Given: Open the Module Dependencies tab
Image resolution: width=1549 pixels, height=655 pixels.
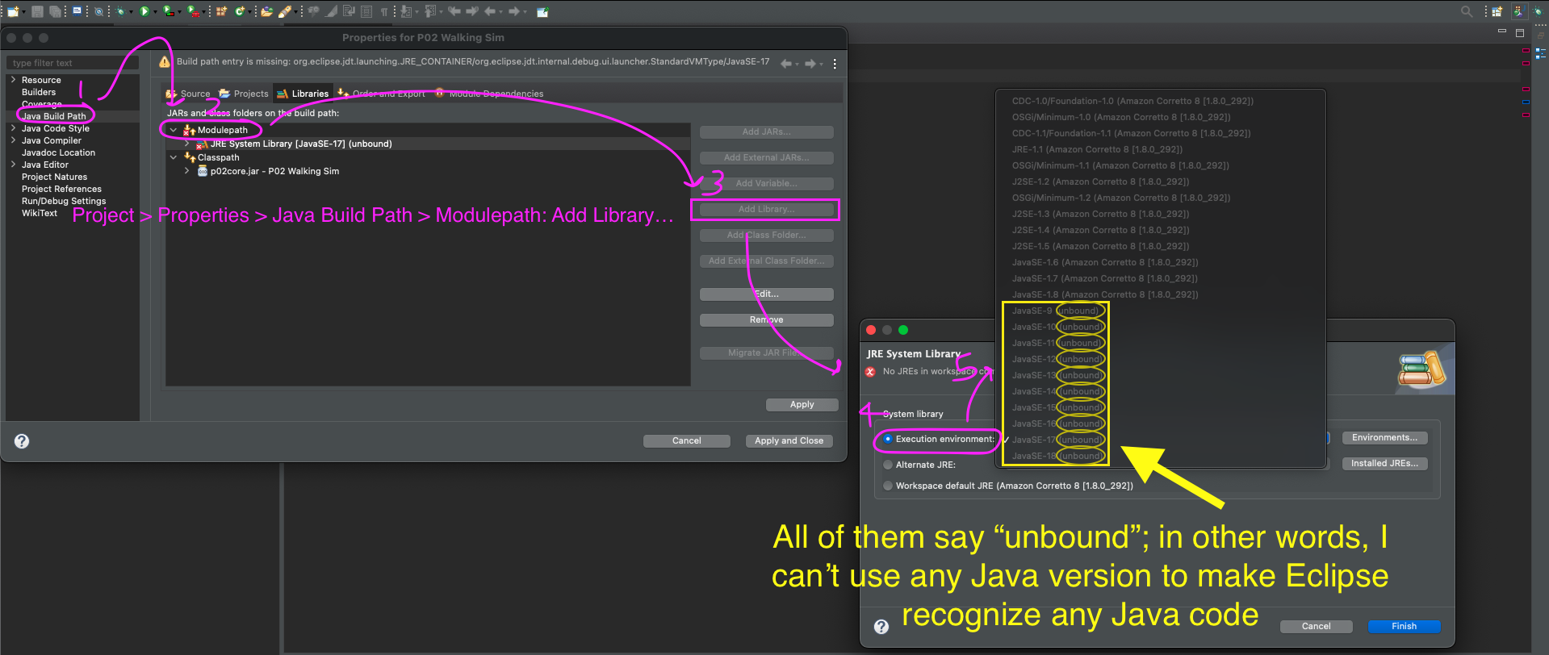Looking at the screenshot, I should (x=489, y=94).
